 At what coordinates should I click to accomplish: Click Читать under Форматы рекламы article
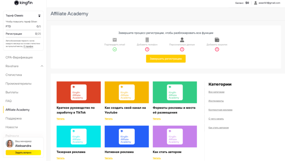157,119
